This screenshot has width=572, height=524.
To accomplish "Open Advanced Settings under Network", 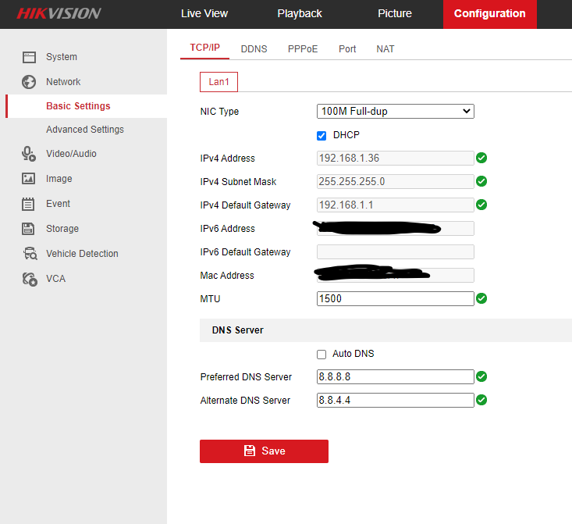I will click(84, 130).
